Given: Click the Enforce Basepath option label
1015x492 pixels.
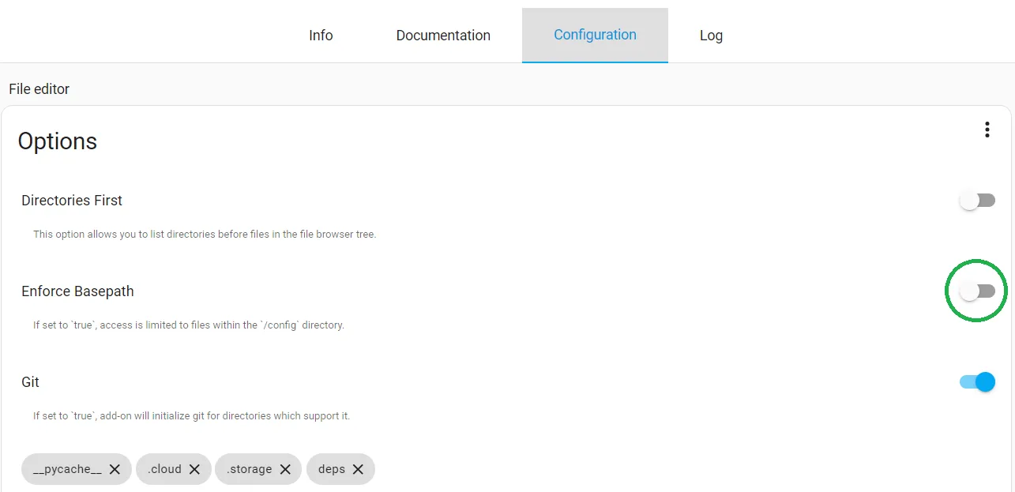Looking at the screenshot, I should (77, 291).
